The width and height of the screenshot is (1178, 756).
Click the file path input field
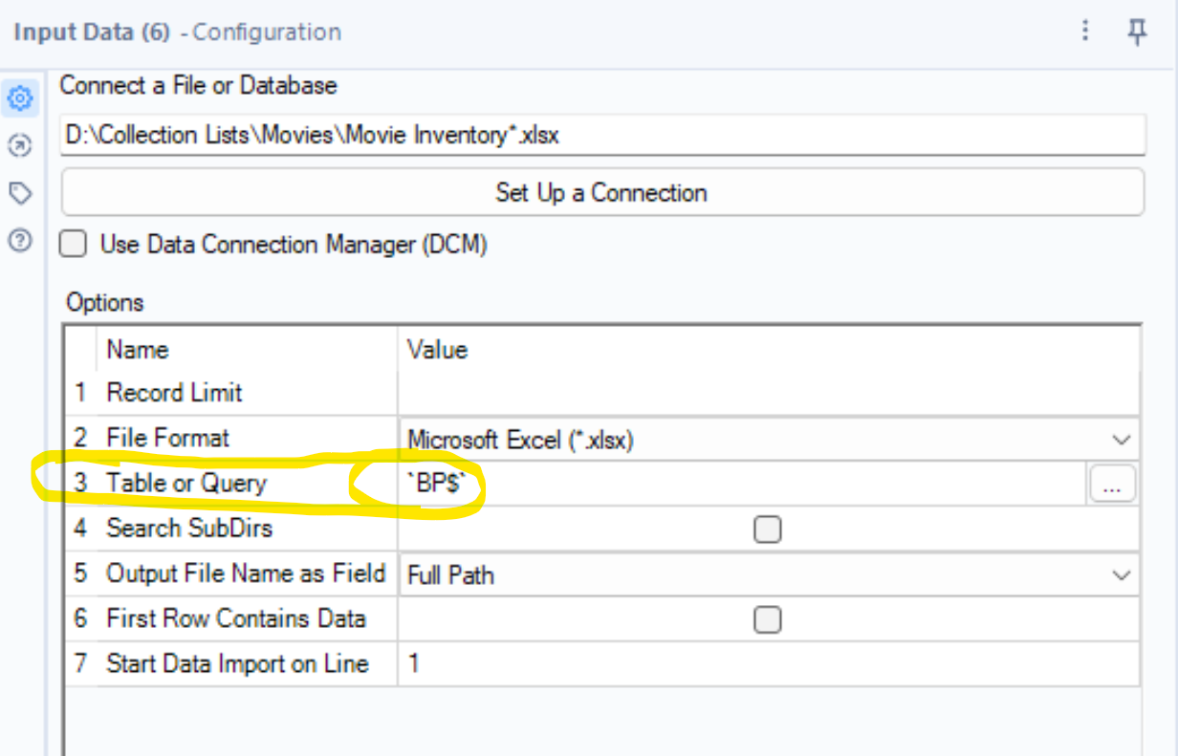click(x=602, y=135)
